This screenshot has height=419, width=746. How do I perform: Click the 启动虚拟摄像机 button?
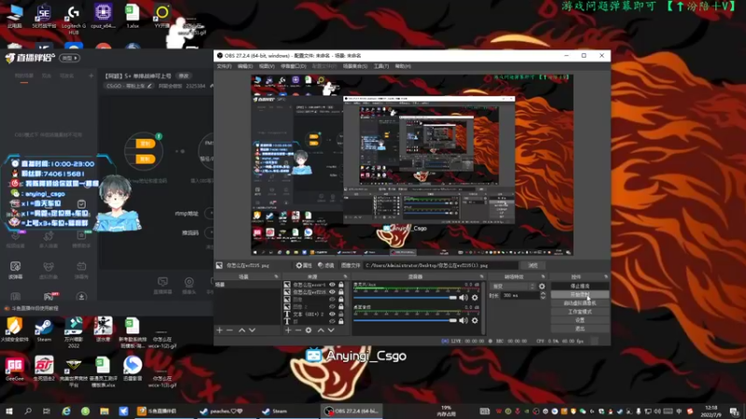pyautogui.click(x=579, y=304)
